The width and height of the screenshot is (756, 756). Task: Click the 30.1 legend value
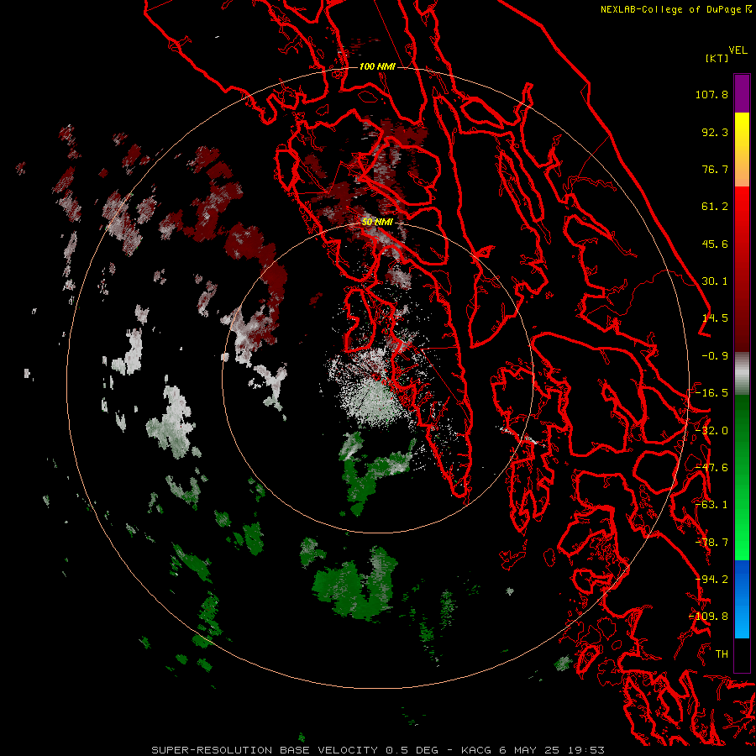(715, 281)
